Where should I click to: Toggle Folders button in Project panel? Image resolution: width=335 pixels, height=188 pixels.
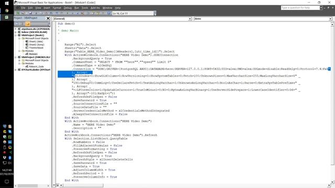tap(28, 23)
